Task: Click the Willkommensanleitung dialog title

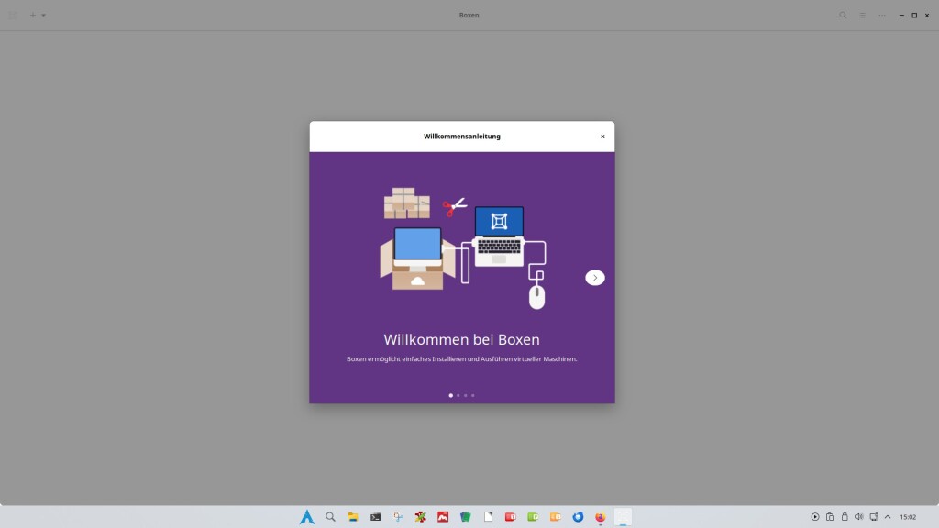Action: 462,137
